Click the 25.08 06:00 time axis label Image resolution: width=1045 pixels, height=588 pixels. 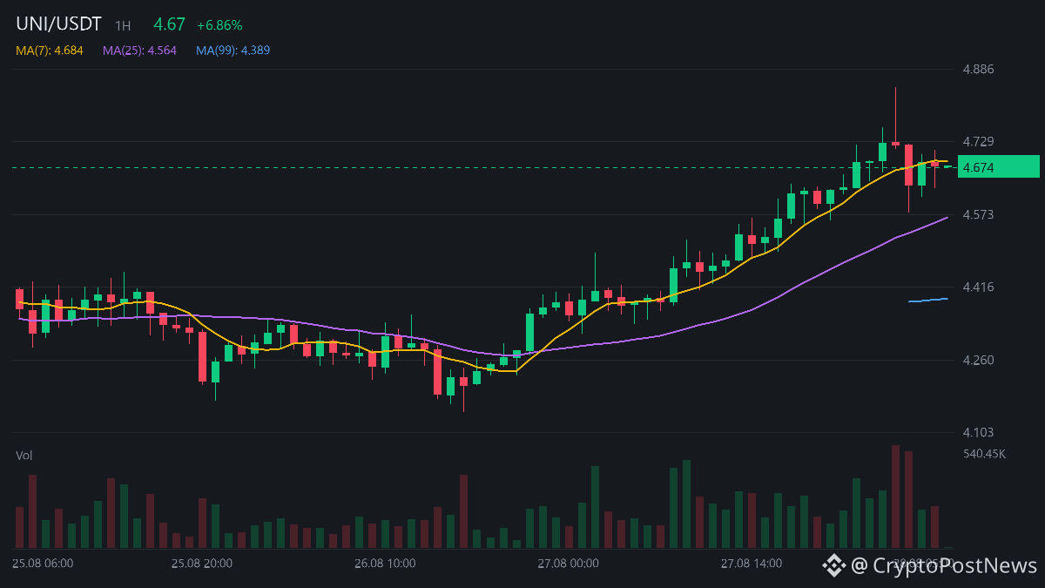tap(43, 564)
